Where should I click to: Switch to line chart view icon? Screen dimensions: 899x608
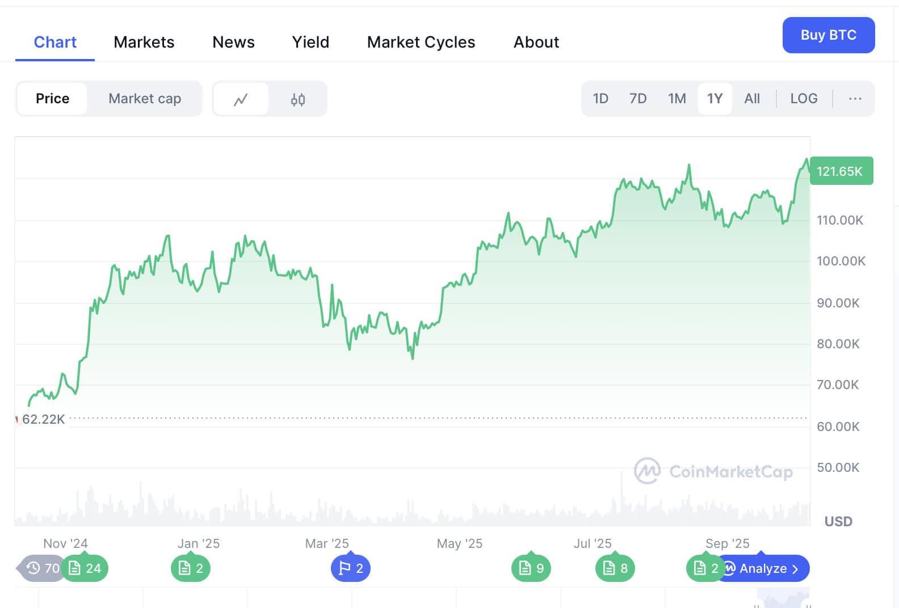tap(241, 99)
